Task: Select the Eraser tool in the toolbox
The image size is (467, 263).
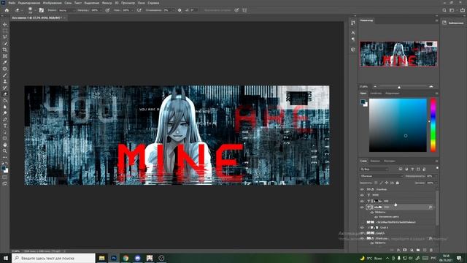Action: click(5, 94)
